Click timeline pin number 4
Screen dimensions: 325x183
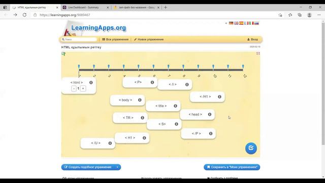(124, 67)
